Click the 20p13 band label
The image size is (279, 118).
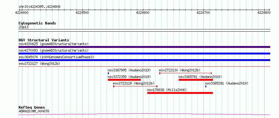coord(24,27)
